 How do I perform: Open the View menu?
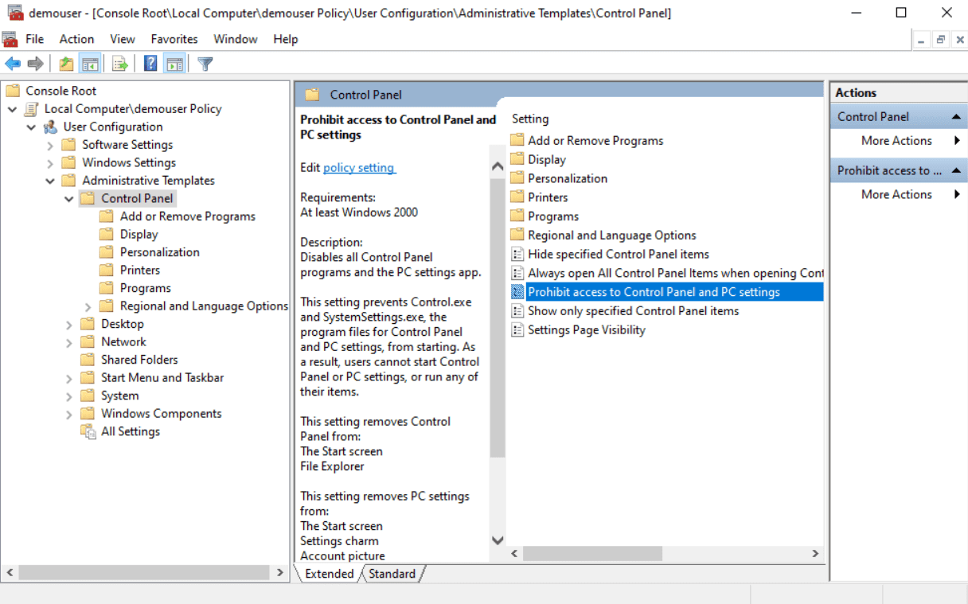pyautogui.click(x=123, y=39)
